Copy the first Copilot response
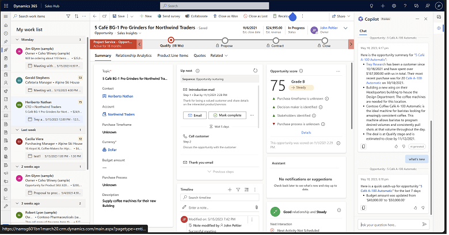449x235 pixels. click(363, 147)
